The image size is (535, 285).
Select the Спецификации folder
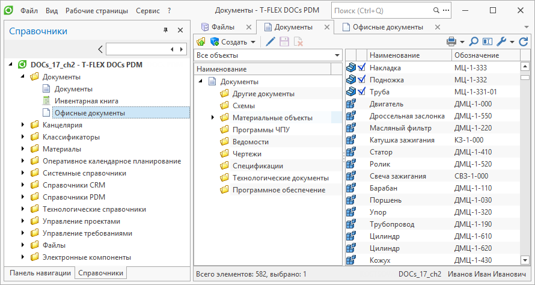click(x=258, y=166)
